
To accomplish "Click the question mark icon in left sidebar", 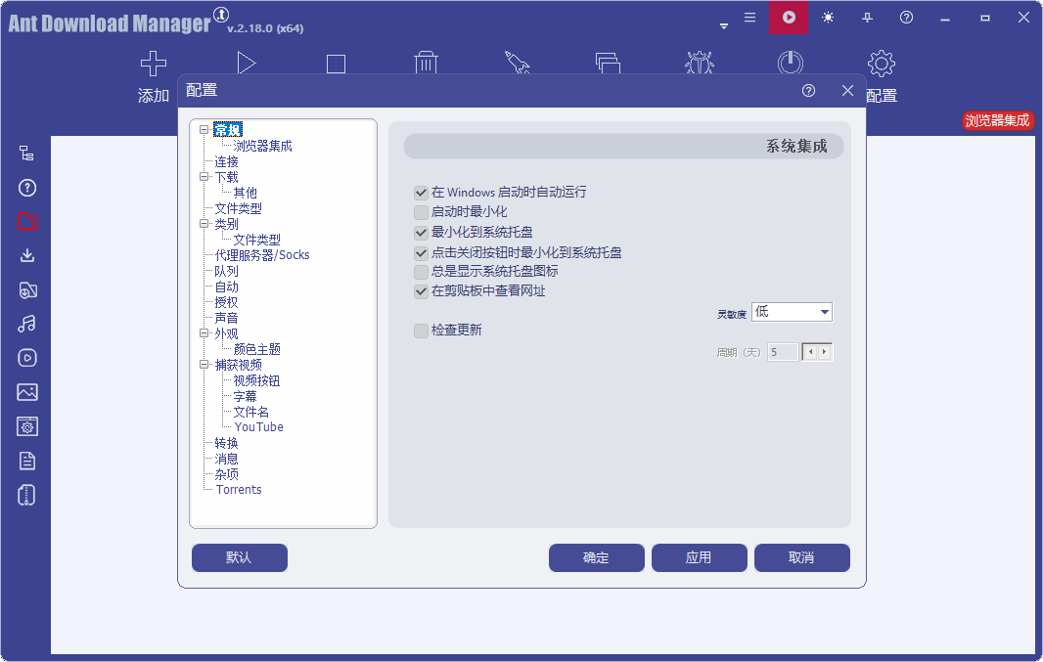I will [26, 188].
